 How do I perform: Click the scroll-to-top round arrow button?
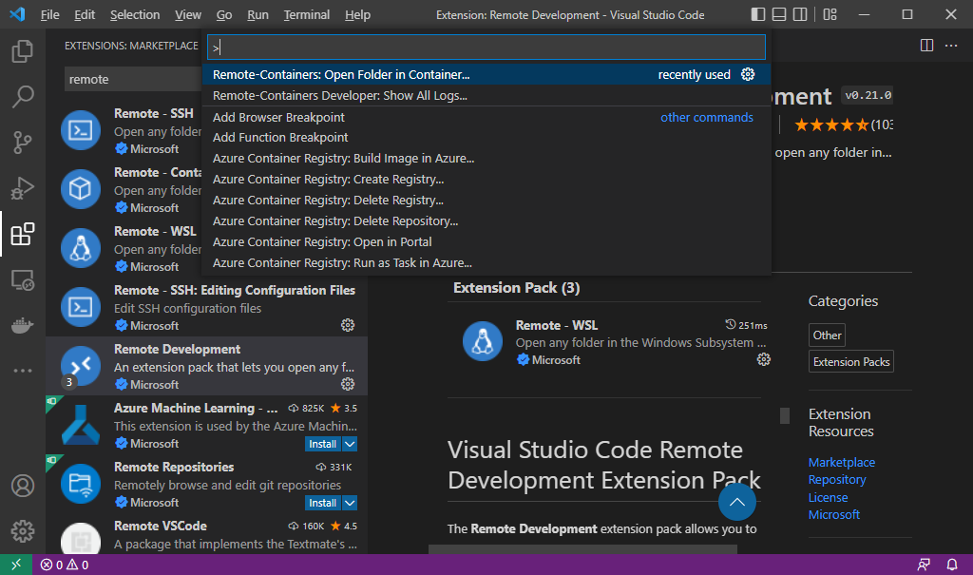pos(736,503)
